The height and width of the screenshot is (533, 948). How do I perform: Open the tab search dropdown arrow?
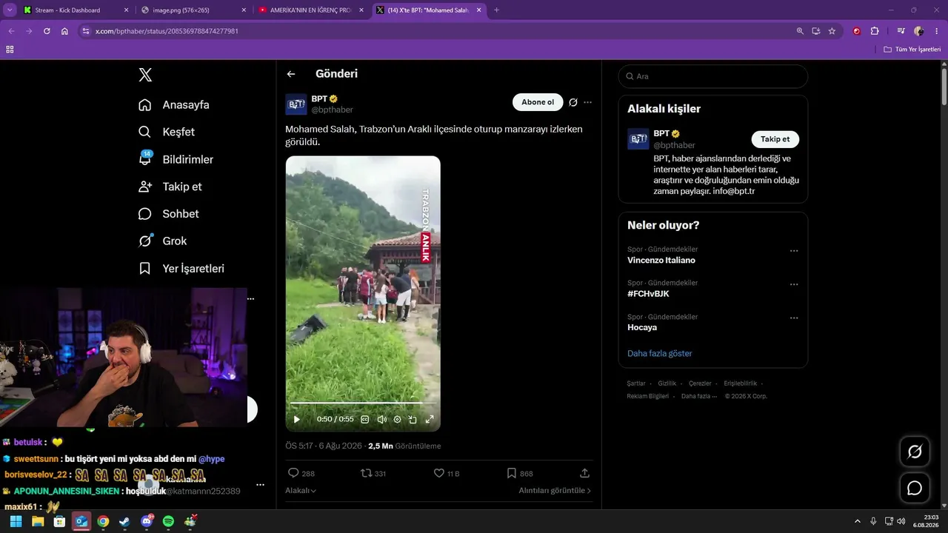9,10
